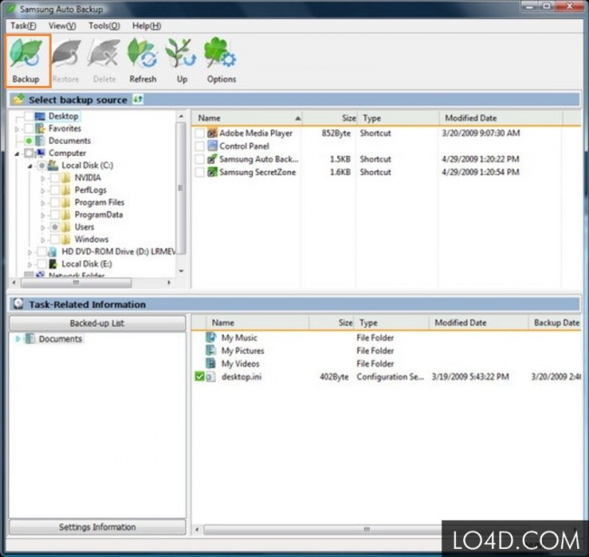Viewport: 589px width, 557px height.
Task: Click the Delete toolbar icon
Action: [104, 61]
